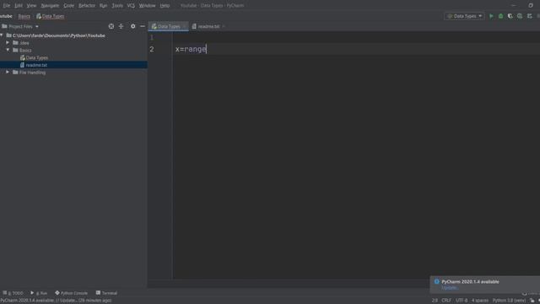
Task: Click line number 1 in the gutter
Action: 152,37
